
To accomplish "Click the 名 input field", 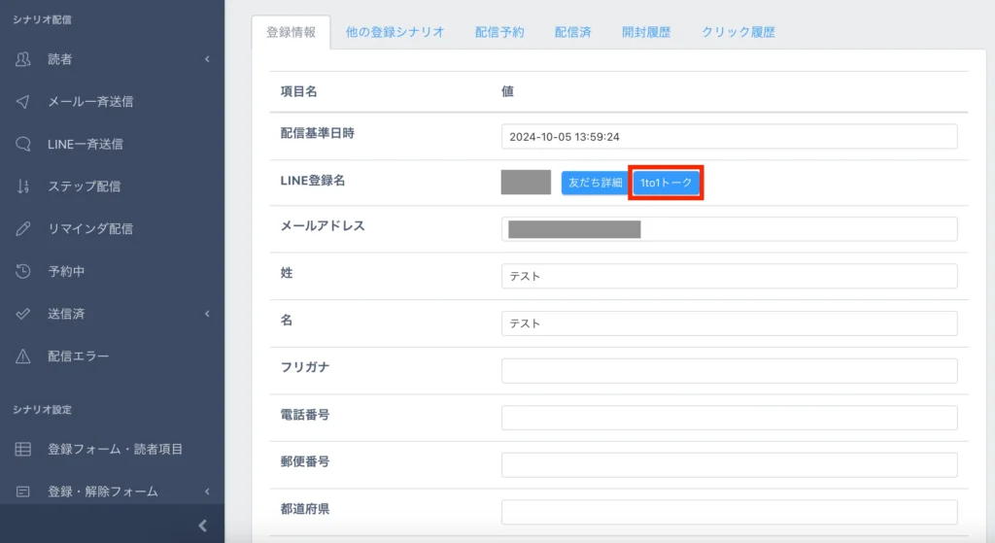I will pyautogui.click(x=729, y=323).
